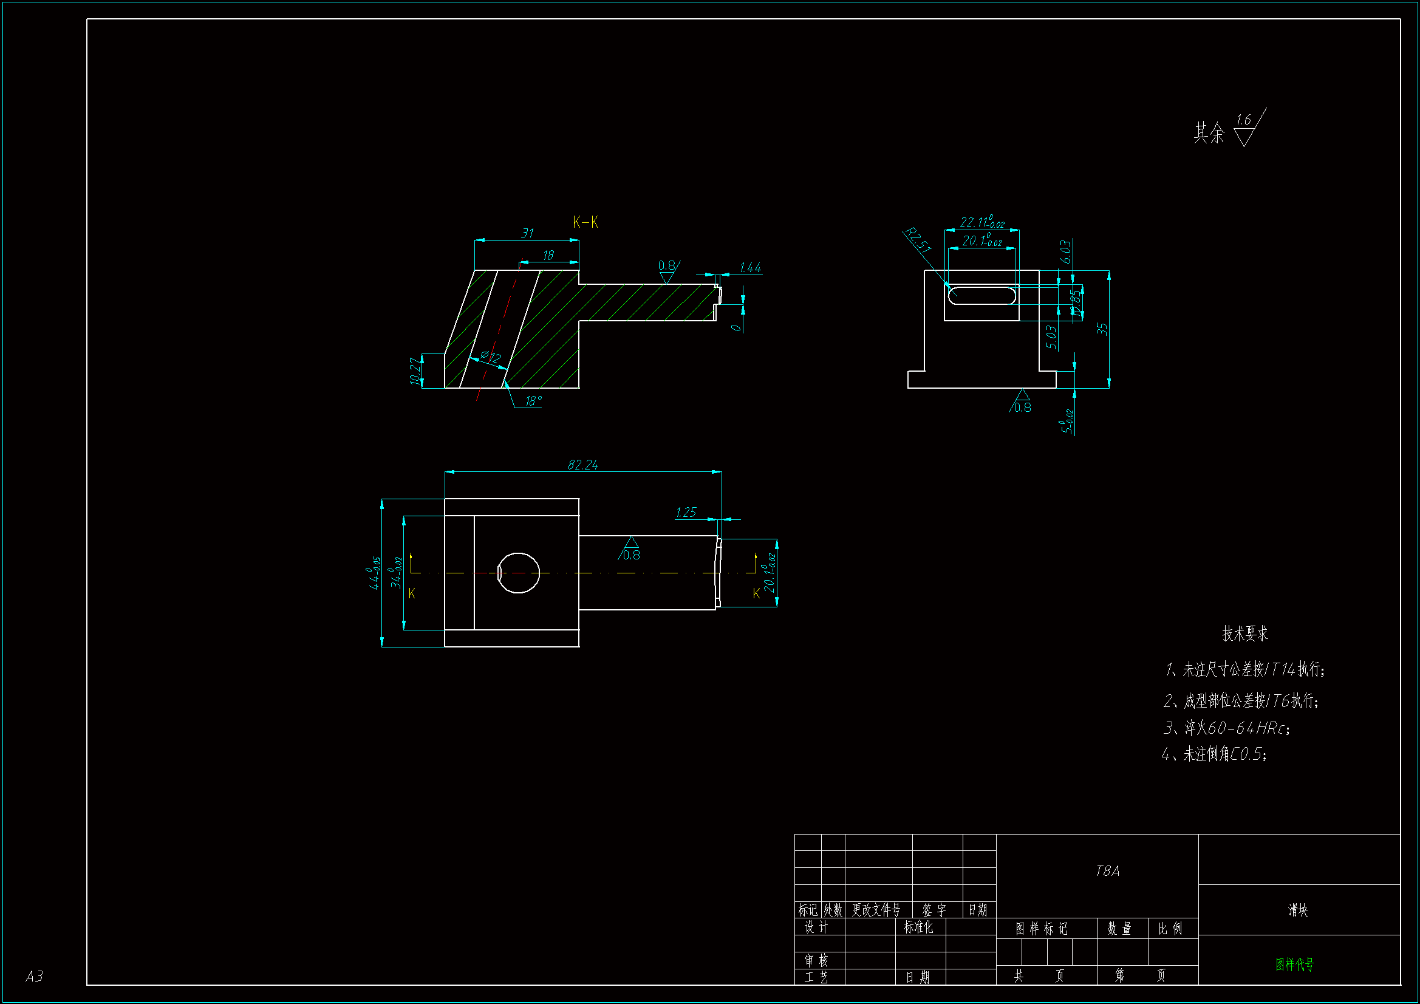
Task: Click the 82.24 overall length dimension
Action: click(582, 465)
